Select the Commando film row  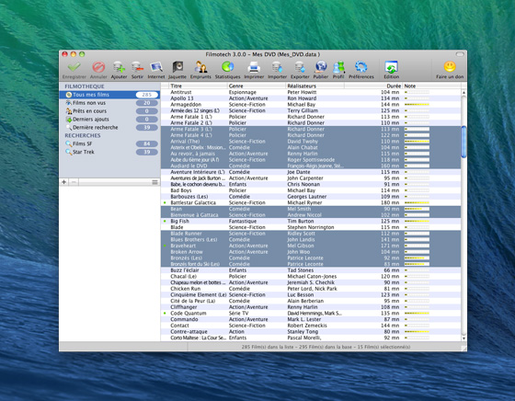[x=311, y=319]
